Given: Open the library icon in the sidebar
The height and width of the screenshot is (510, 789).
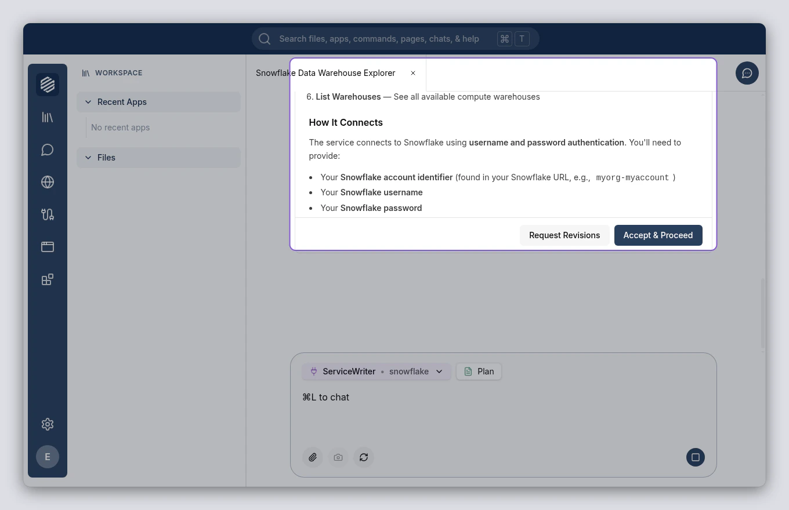Looking at the screenshot, I should [x=48, y=117].
